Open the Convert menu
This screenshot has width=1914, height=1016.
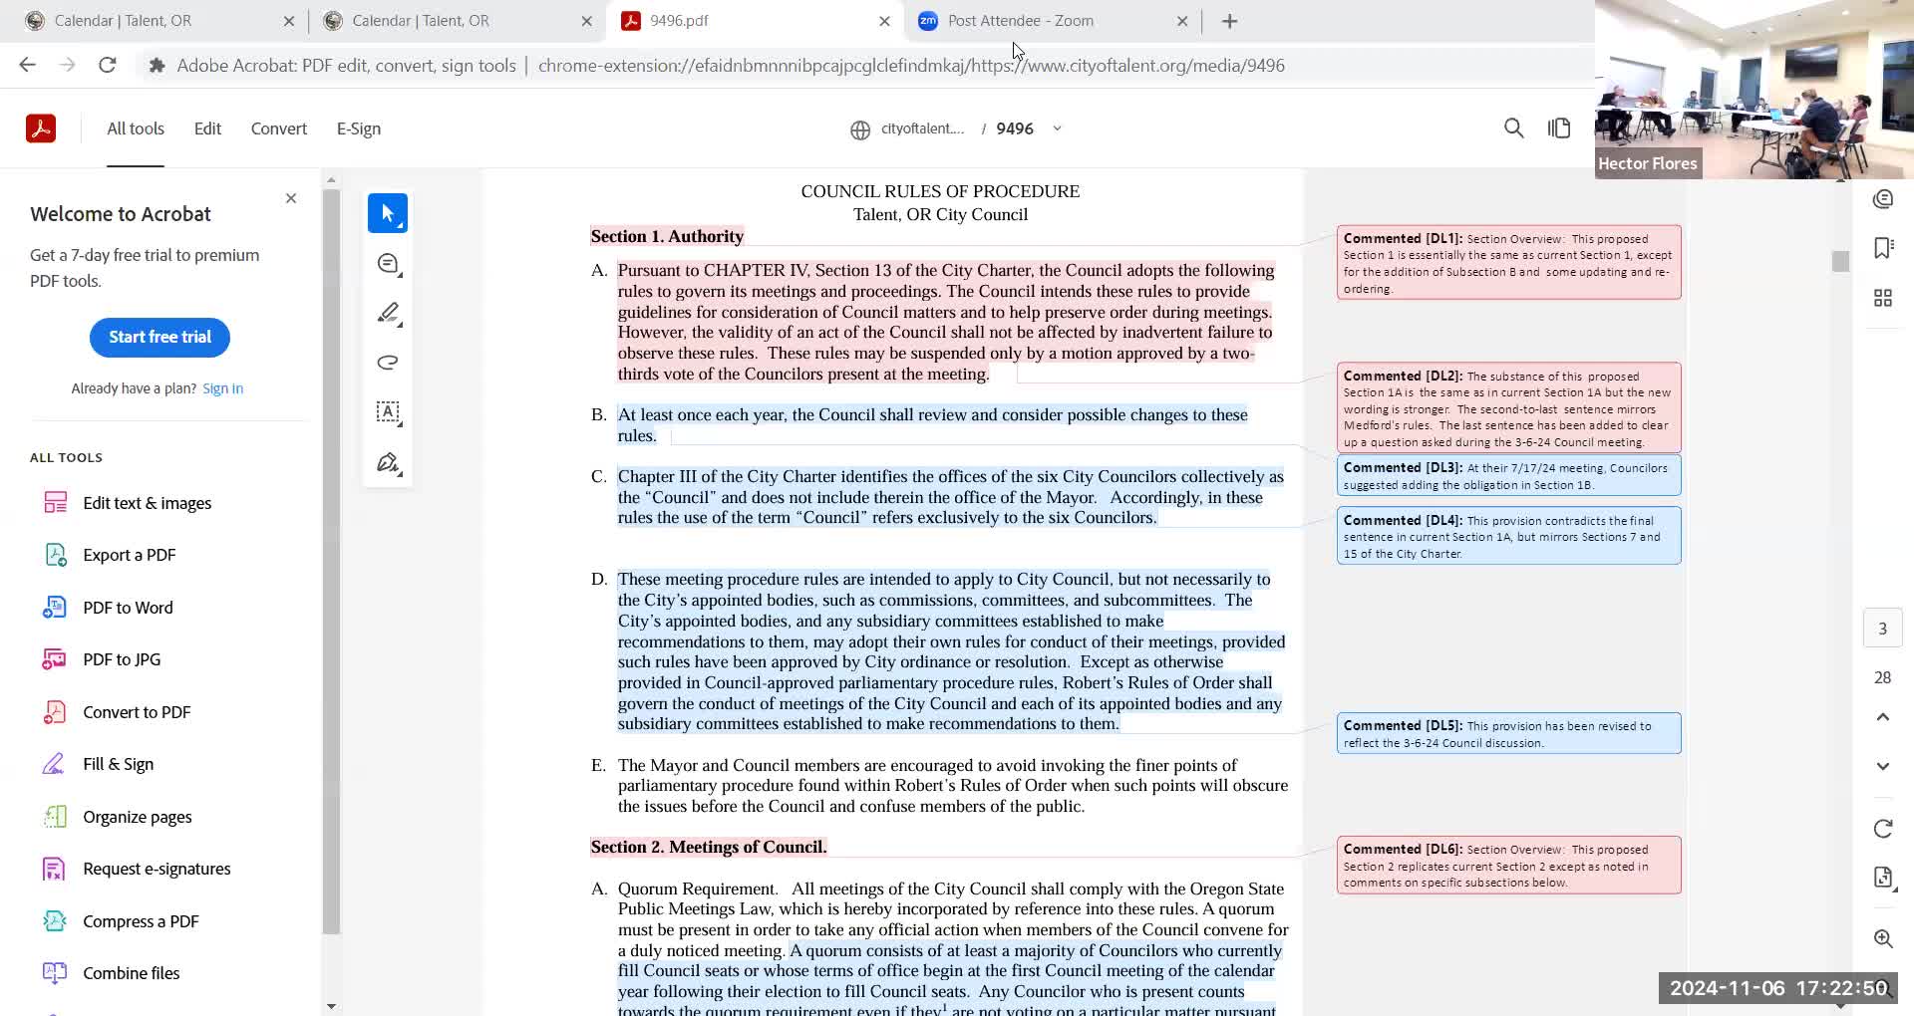279,128
